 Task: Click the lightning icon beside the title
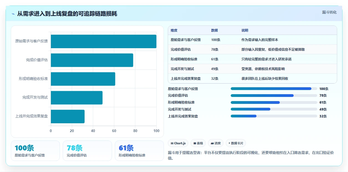coord(13,14)
